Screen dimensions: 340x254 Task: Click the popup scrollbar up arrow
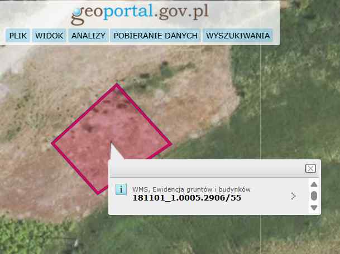(314, 184)
